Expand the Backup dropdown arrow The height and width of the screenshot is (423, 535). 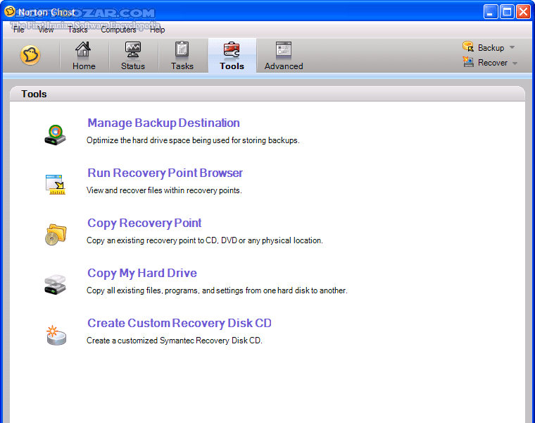tap(512, 48)
